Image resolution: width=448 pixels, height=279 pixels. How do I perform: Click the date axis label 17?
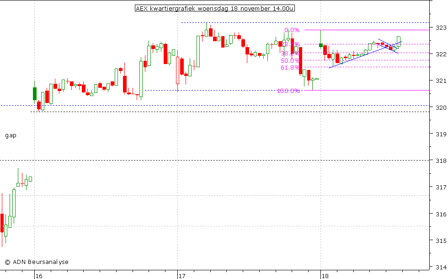click(182, 276)
